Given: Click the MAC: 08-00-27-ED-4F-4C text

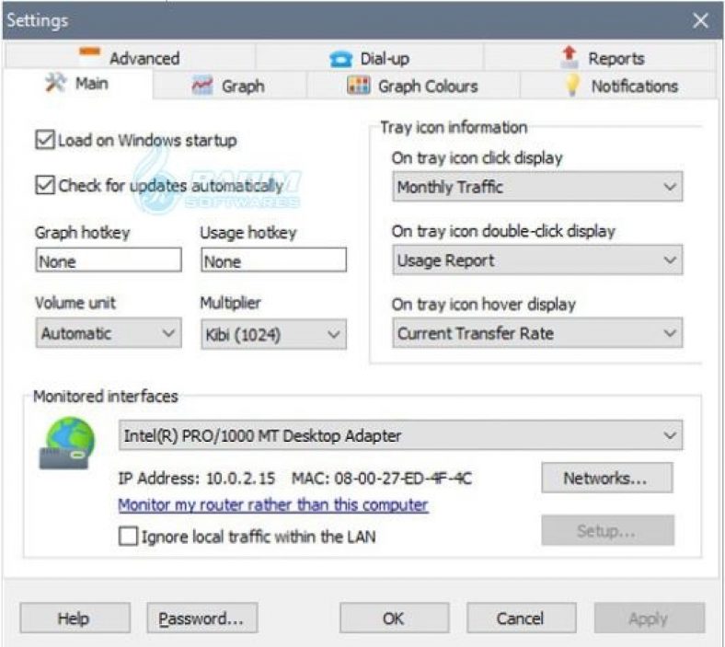Looking at the screenshot, I should click(x=382, y=479).
